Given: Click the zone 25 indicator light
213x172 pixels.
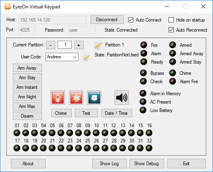Looking at the screenshot, I should (87, 148).
